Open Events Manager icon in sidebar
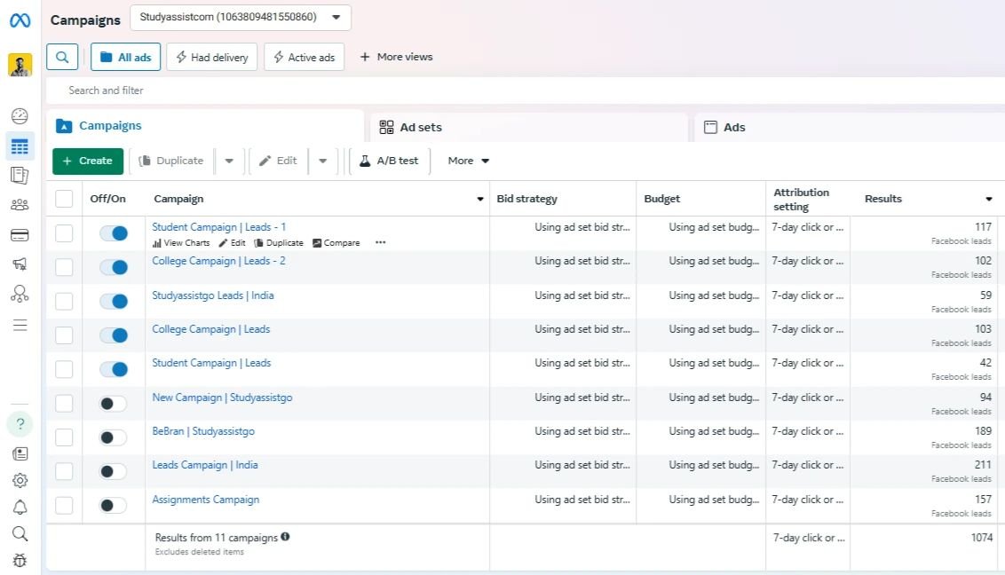The width and height of the screenshot is (1005, 575). click(x=20, y=294)
